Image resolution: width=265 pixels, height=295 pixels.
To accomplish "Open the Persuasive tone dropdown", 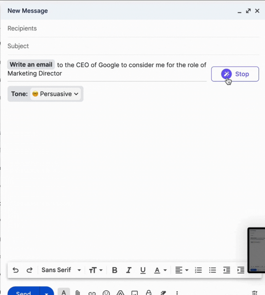I will tap(55, 94).
